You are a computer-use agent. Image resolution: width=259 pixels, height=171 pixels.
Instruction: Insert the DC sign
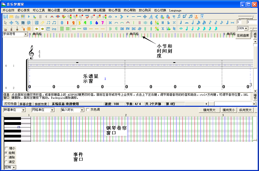tap(134, 29)
